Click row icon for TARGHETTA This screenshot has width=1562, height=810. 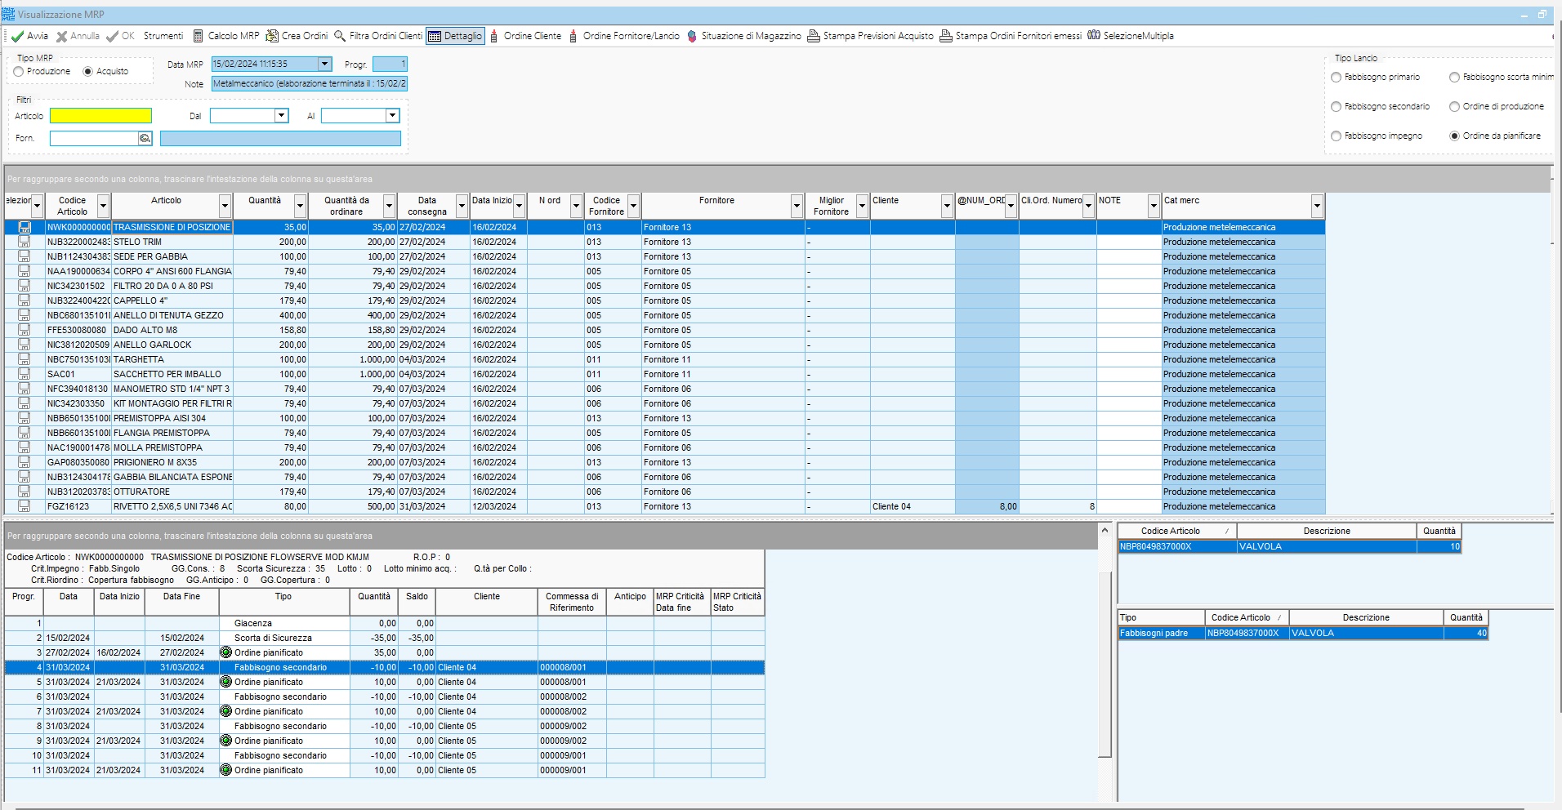tap(25, 359)
